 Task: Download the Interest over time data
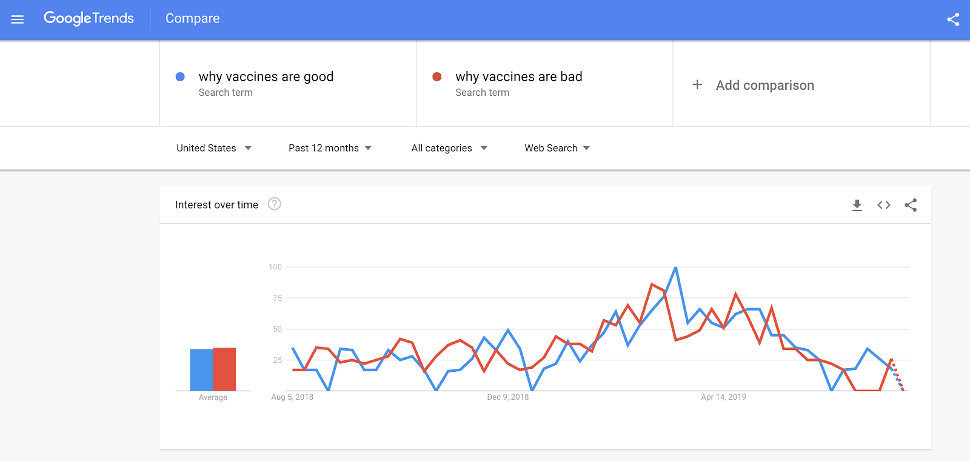pos(857,205)
